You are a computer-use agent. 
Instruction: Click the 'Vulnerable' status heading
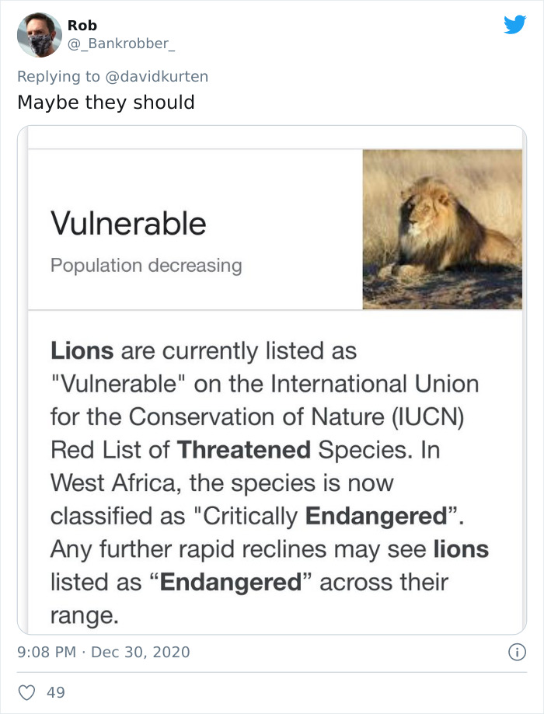coord(128,224)
